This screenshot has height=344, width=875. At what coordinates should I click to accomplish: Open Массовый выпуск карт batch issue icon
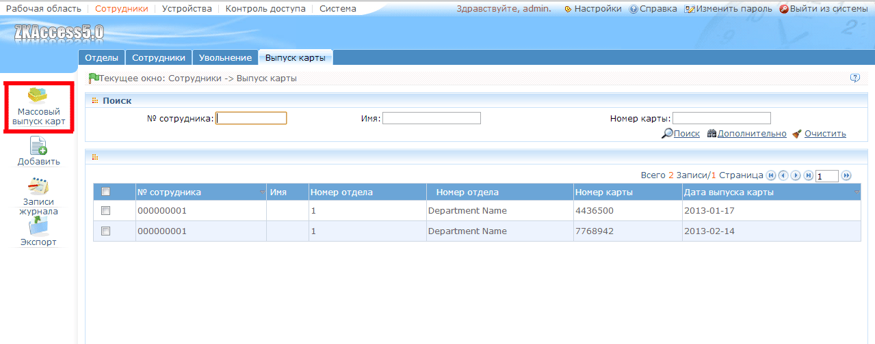click(38, 97)
